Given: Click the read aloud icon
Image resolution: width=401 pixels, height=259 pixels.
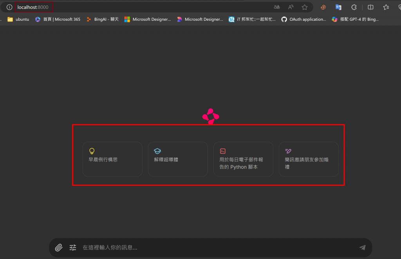Looking at the screenshot, I should [291, 7].
